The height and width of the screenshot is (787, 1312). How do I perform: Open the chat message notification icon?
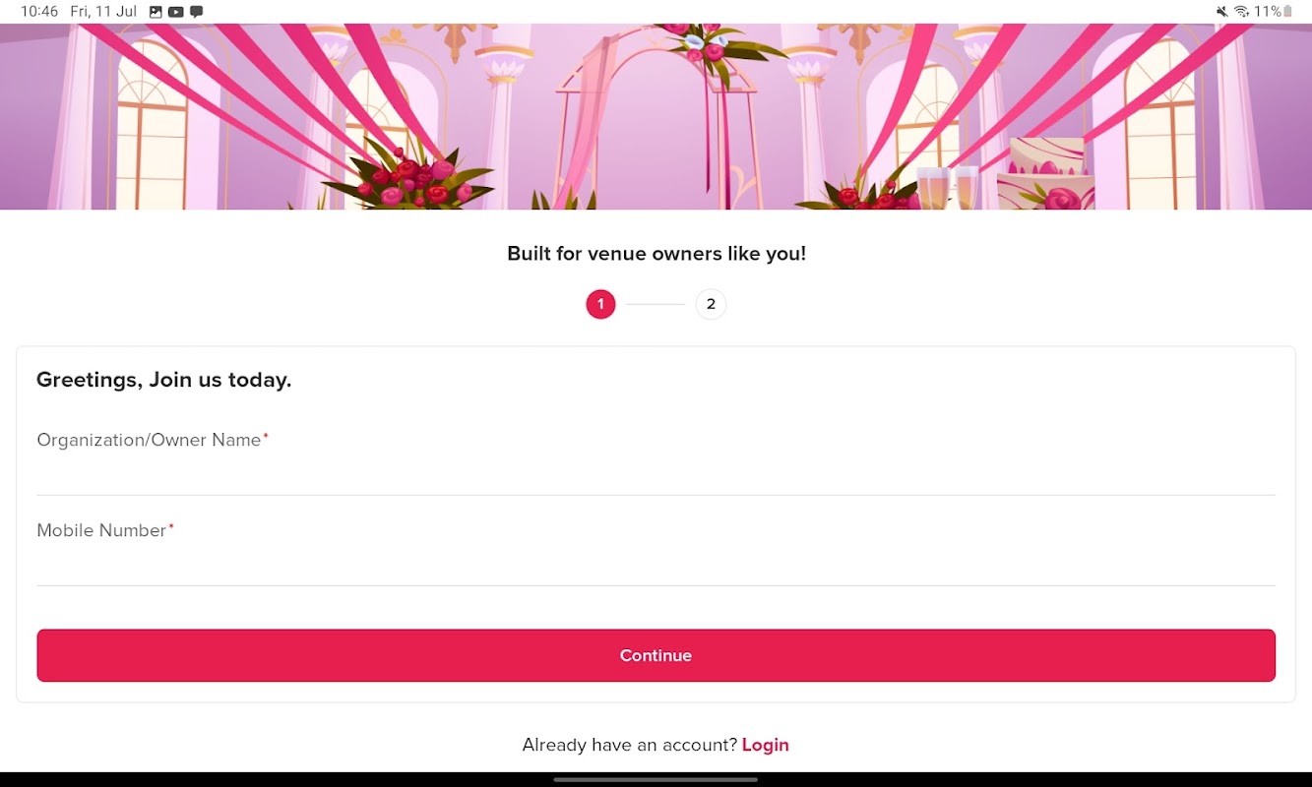(196, 12)
